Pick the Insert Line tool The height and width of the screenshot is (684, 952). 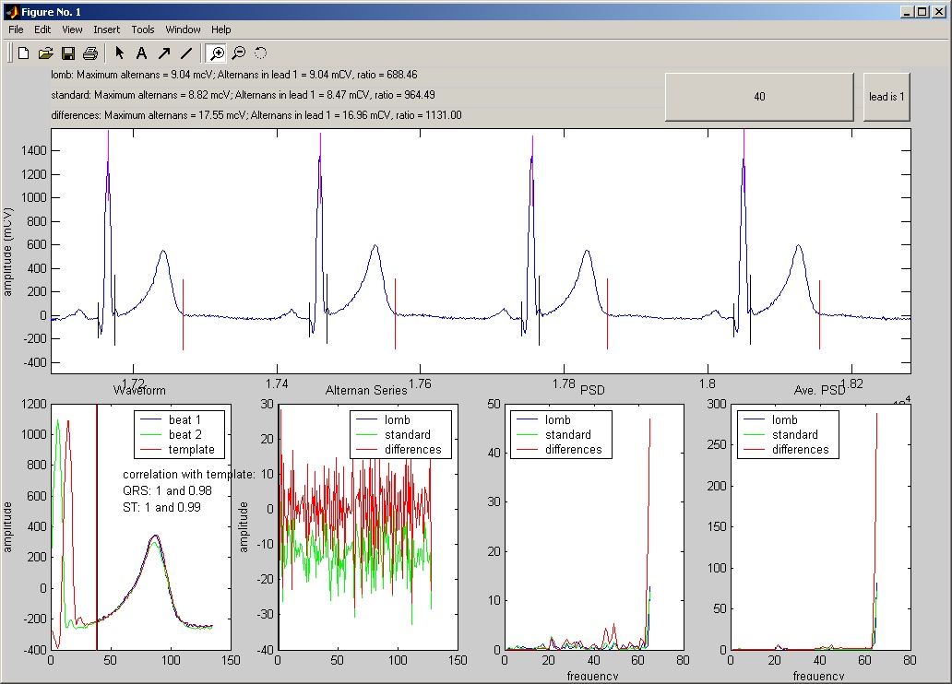tap(186, 53)
